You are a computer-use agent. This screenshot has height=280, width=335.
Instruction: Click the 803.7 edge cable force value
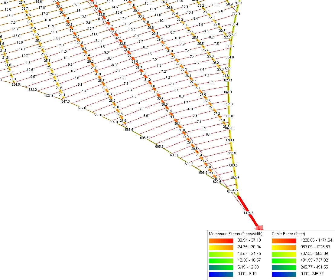230,46
